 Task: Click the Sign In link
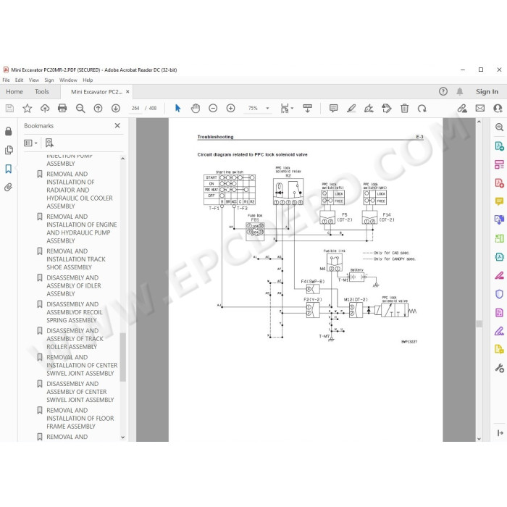pos(487,92)
